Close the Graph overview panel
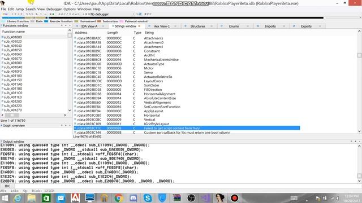The image size is (362, 203). point(70,125)
